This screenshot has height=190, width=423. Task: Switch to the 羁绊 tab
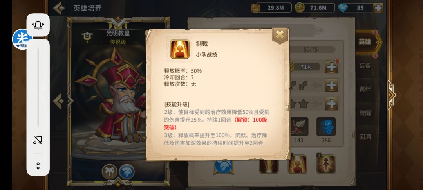click(365, 89)
